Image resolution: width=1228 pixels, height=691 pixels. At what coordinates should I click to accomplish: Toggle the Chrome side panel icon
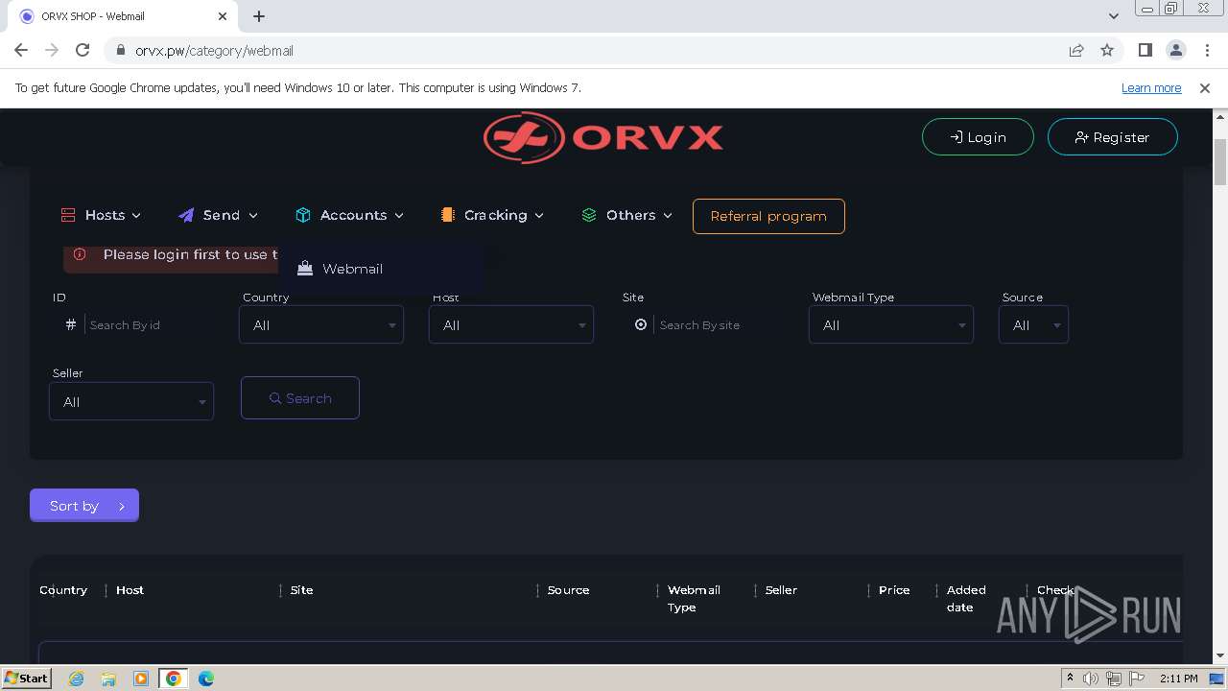(x=1145, y=50)
